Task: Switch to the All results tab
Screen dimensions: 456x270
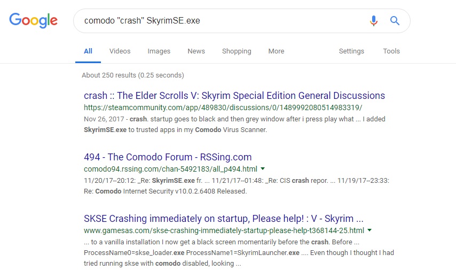Action: click(x=88, y=51)
